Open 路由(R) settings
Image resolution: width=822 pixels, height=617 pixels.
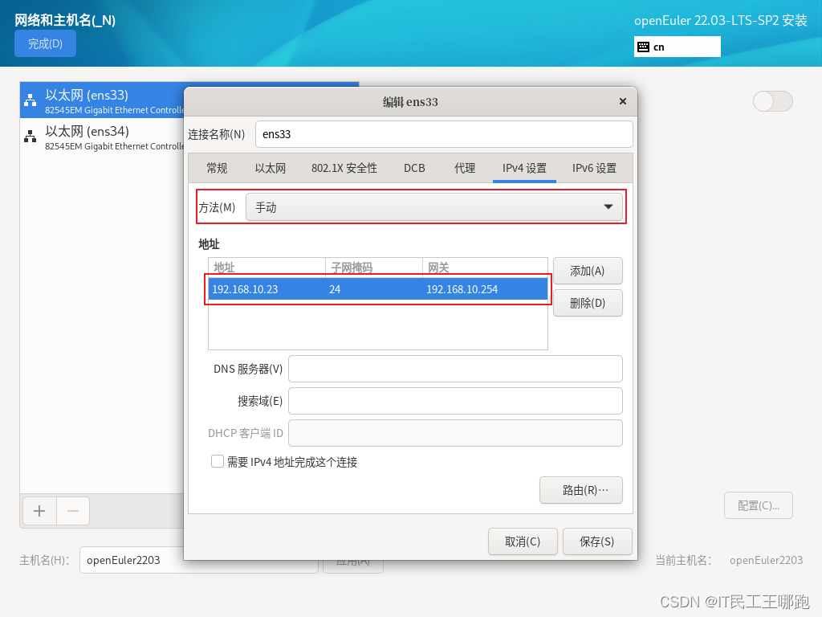coord(581,489)
